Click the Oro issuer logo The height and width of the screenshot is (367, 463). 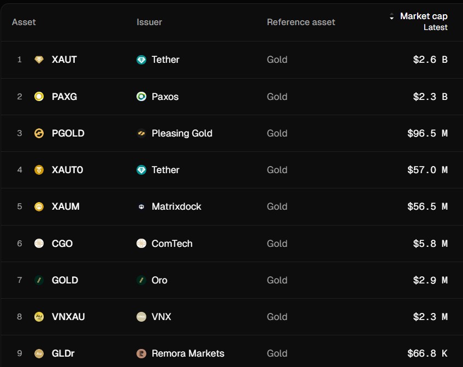pos(141,280)
